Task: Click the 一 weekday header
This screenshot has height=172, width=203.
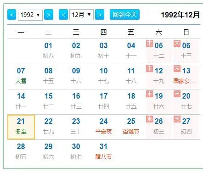Action: pyautogui.click(x=21, y=32)
